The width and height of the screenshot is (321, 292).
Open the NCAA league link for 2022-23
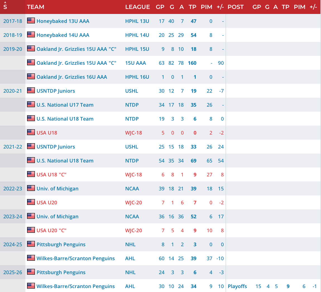[132, 189]
